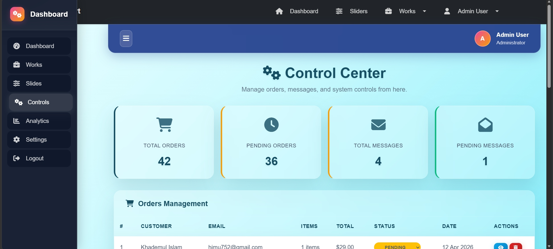This screenshot has height=249, width=553.
Task: Click the cart icon beside Orders Management
Action: [x=130, y=204]
